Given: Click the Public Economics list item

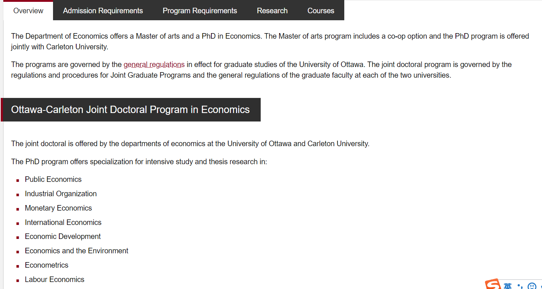Looking at the screenshot, I should pos(53,179).
